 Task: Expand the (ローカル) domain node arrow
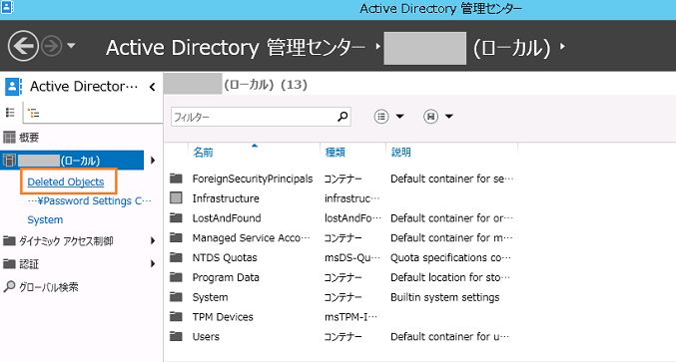tap(153, 161)
